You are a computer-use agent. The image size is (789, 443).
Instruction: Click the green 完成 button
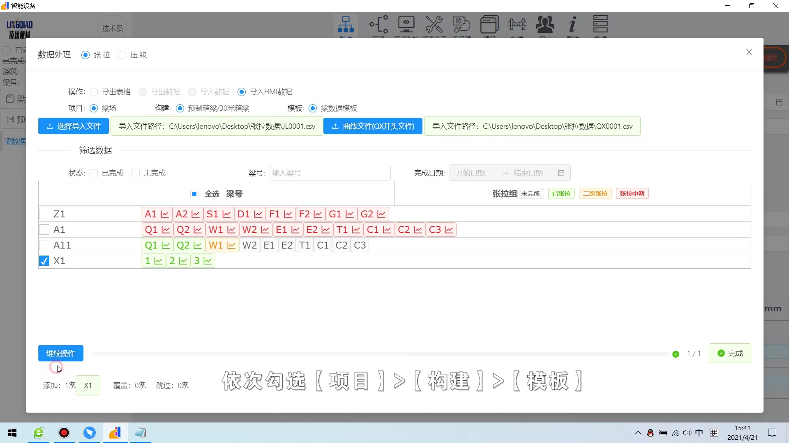pos(730,353)
